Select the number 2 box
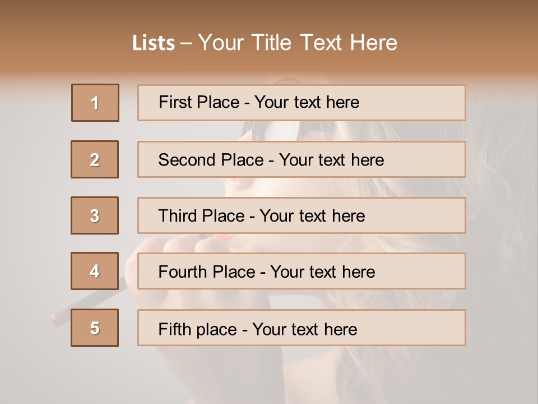The image size is (538, 404). (95, 159)
